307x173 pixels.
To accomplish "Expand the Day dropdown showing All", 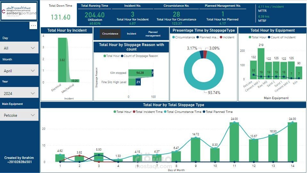I will coord(19,48).
